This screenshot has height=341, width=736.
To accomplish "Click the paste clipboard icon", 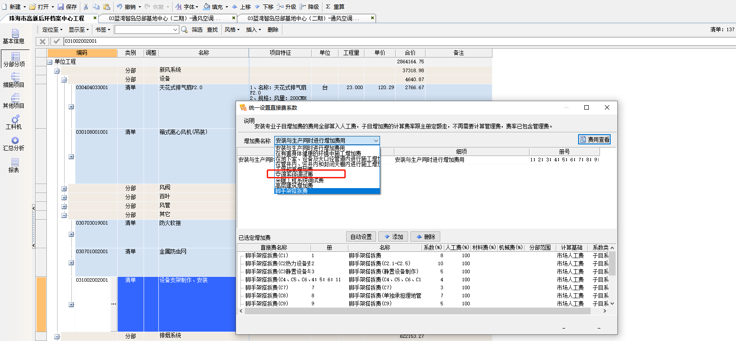I will click(106, 7).
